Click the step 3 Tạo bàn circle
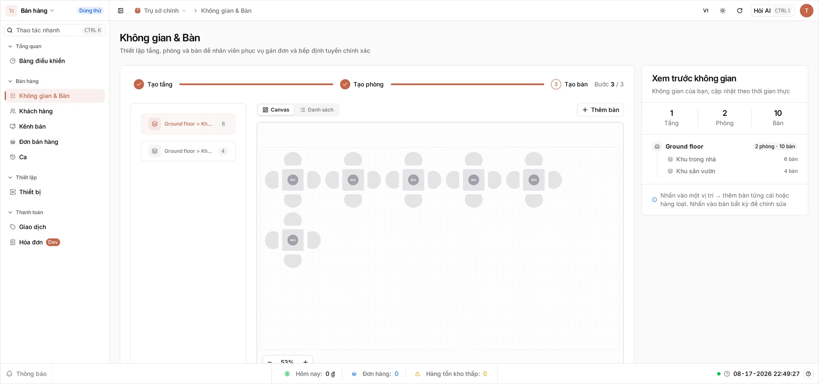This screenshot has height=384, width=819. (556, 84)
